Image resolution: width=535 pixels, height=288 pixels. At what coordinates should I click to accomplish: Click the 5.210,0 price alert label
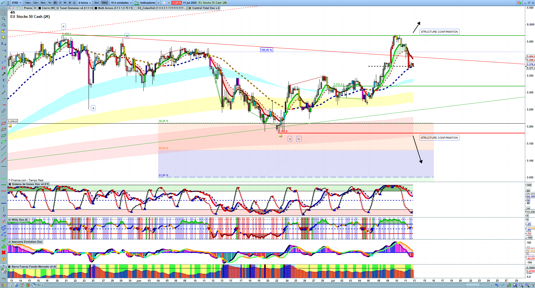[x=13, y=122]
